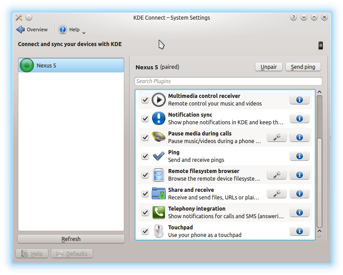343x275 pixels.
Task: Select Nexus 5 in the device list
Action: tap(71, 65)
